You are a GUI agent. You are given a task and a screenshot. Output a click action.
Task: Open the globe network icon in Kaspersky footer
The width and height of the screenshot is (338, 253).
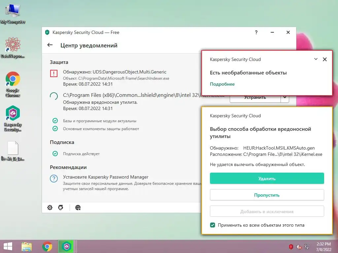pyautogui.click(x=78, y=208)
